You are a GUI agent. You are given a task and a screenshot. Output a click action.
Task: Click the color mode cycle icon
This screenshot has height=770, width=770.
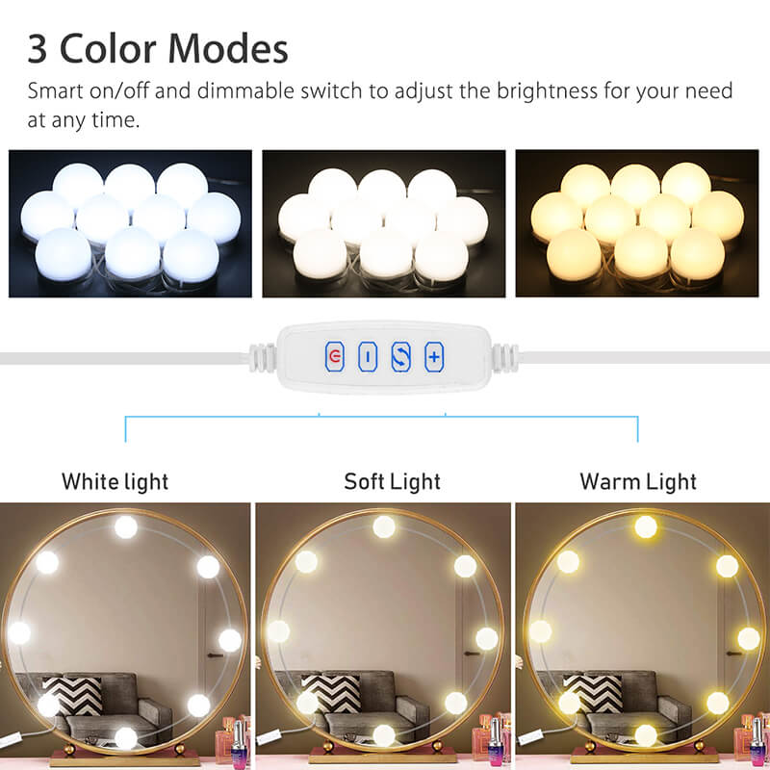[x=400, y=356]
